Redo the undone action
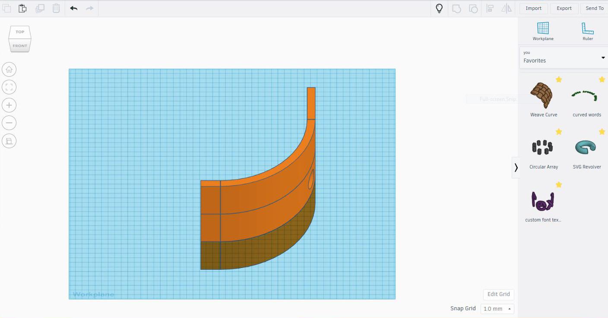608x318 pixels. [x=90, y=8]
